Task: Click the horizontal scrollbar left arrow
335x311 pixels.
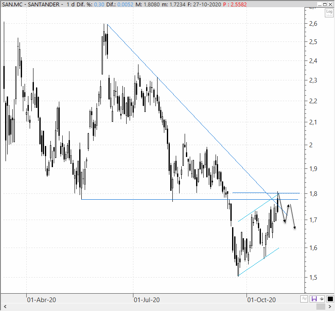Action: click(x=5, y=307)
